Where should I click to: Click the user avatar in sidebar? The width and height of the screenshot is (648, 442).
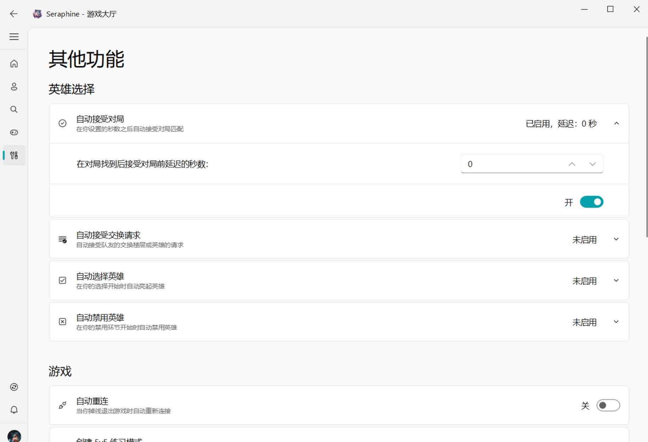point(14,436)
